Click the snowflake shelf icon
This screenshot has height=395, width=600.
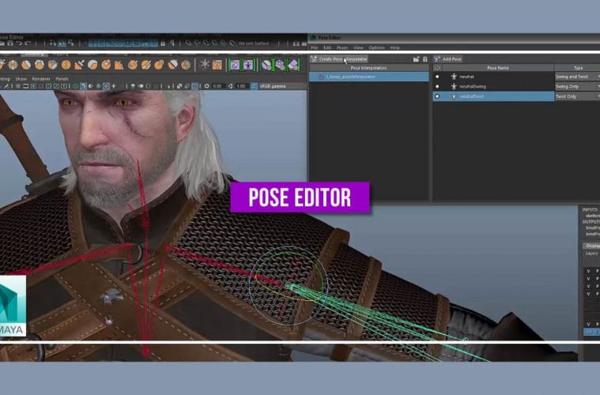pyautogui.click(x=205, y=64)
